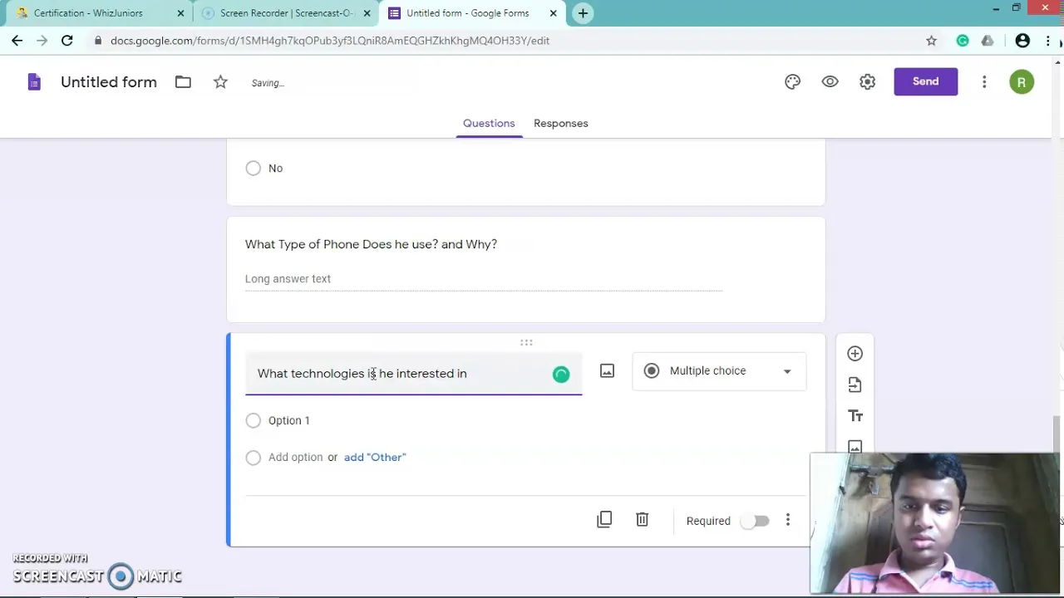Image resolution: width=1064 pixels, height=598 pixels.
Task: Switch to the Questions tab
Action: 489,123
